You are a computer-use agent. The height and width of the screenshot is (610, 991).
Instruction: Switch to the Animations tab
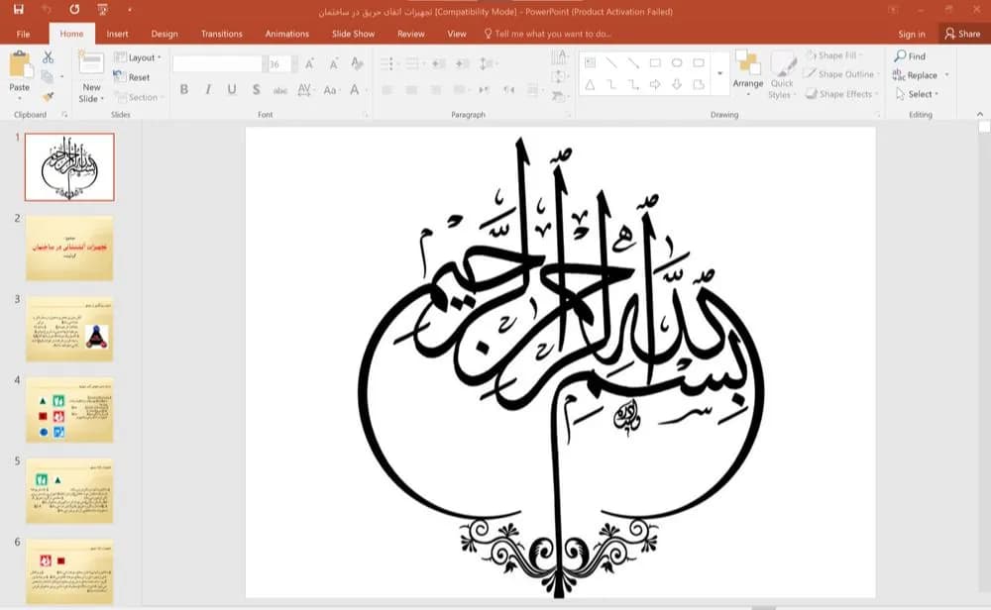coord(287,34)
